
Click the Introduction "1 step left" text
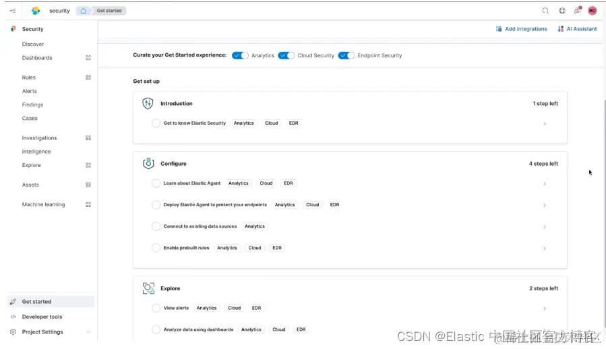click(545, 104)
